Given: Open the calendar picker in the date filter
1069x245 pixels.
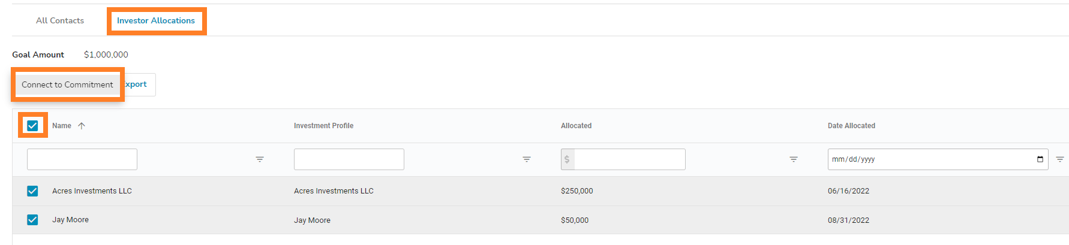Looking at the screenshot, I should (x=1040, y=159).
